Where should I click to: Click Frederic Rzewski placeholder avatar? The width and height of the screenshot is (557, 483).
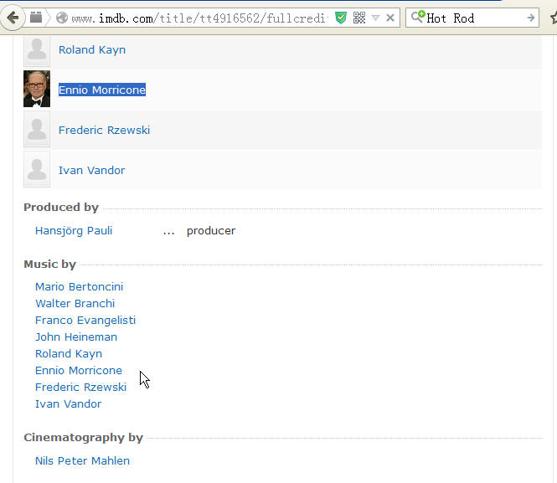coord(37,129)
